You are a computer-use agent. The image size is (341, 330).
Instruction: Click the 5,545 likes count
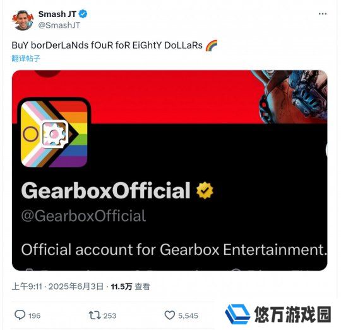(188, 316)
